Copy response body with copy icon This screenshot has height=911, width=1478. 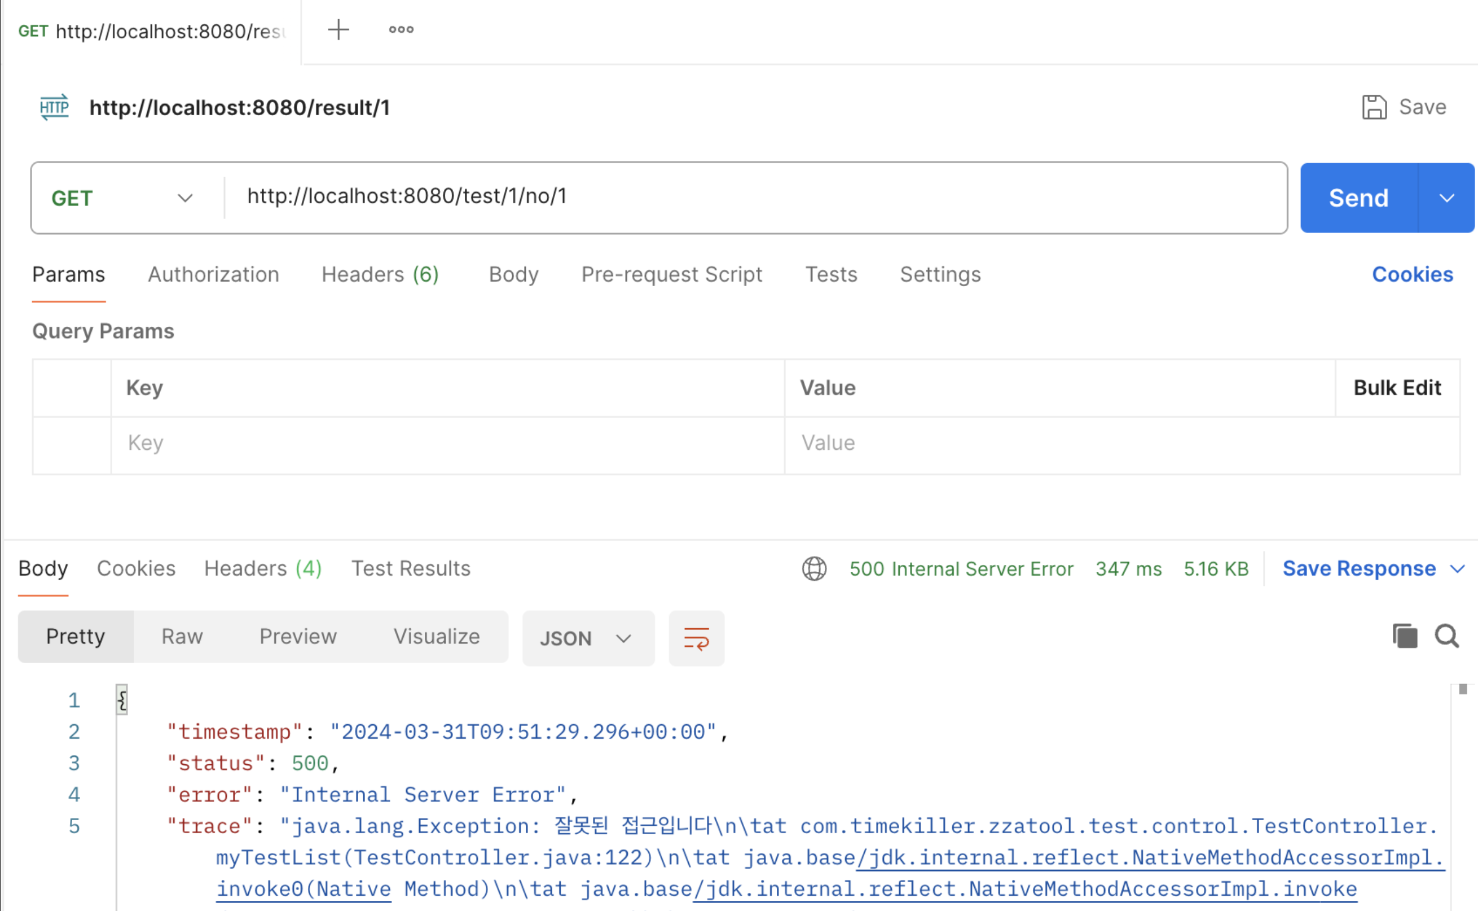1405,636
